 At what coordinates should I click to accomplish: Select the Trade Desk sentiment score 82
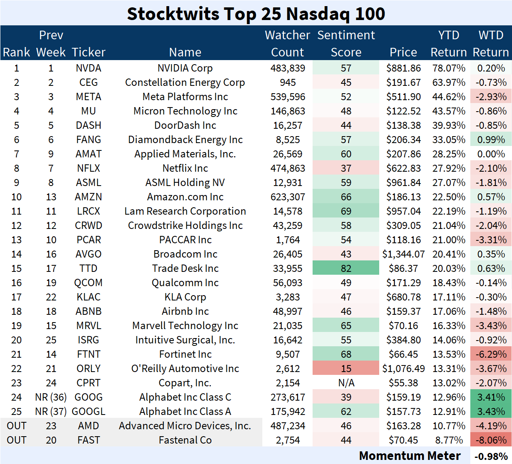pos(346,269)
